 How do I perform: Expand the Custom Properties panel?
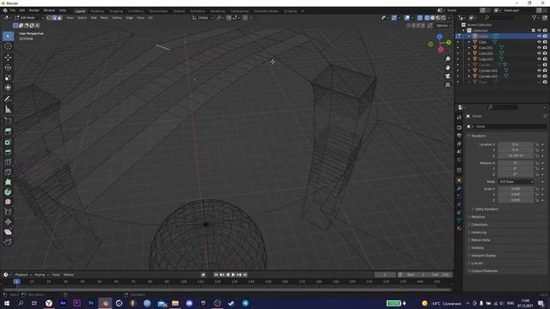point(484,271)
